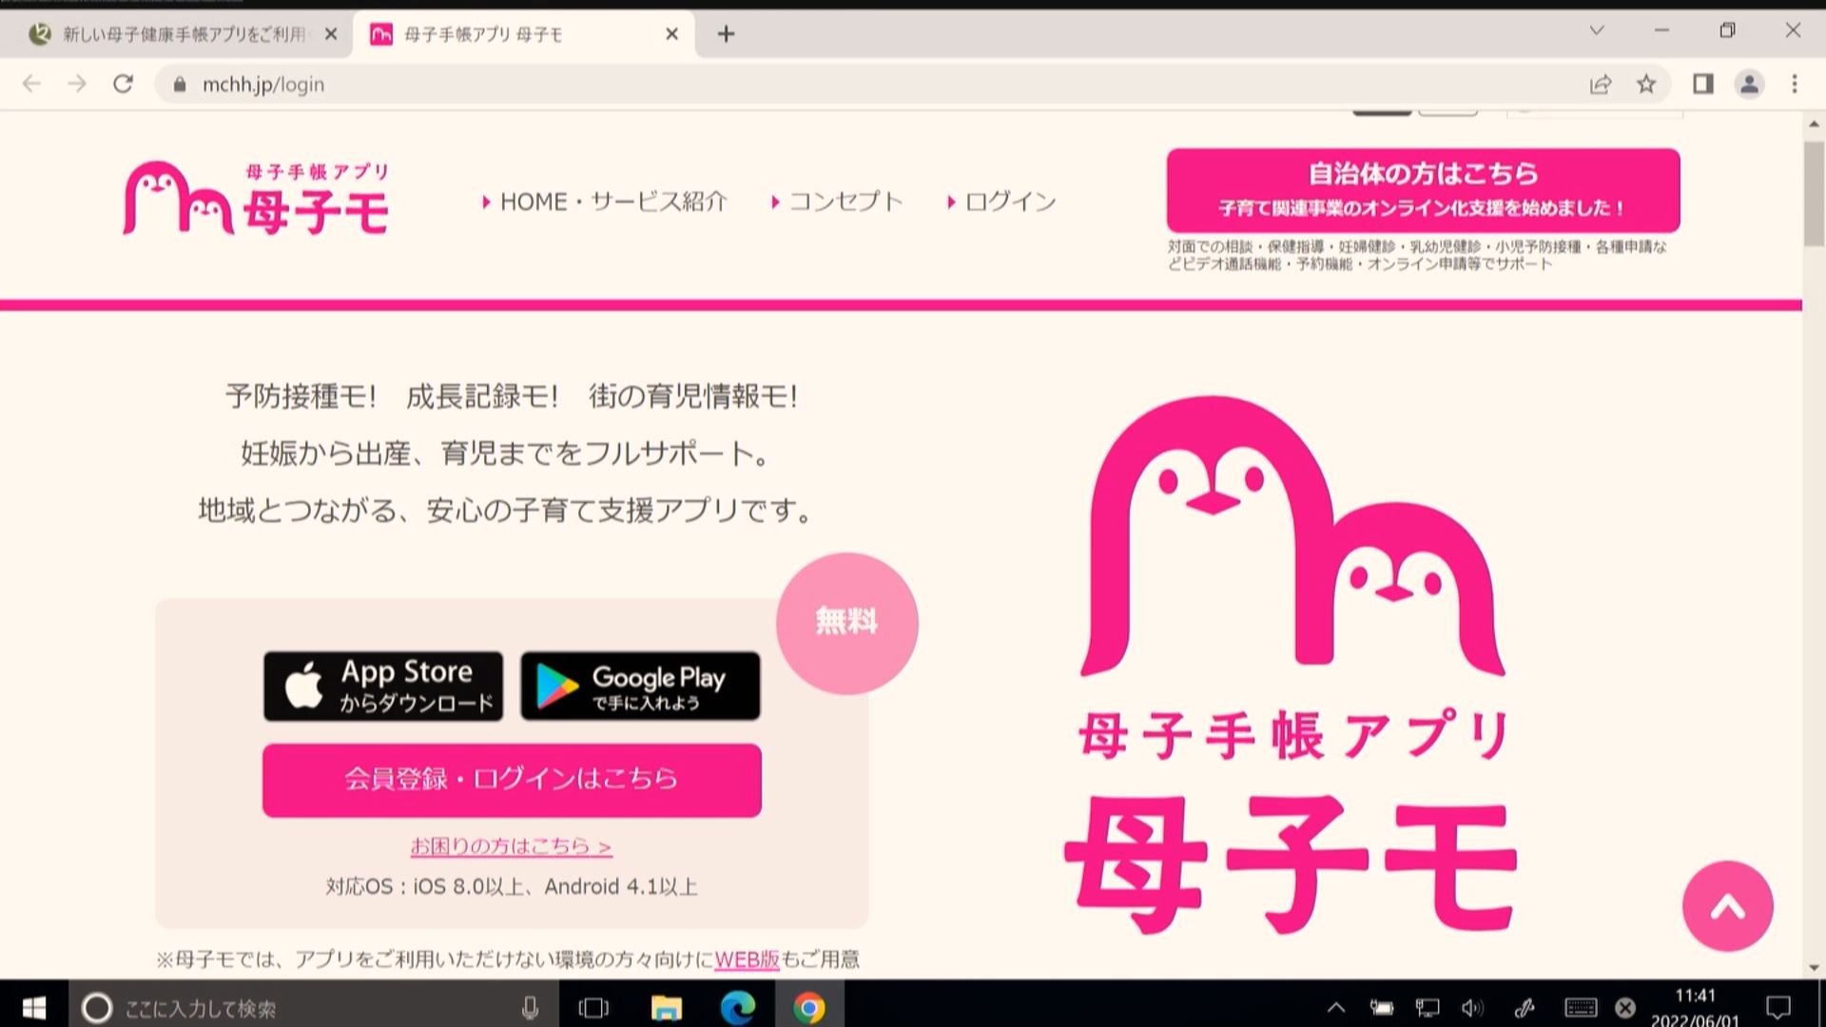Open the コンセプト menu item

[837, 202]
